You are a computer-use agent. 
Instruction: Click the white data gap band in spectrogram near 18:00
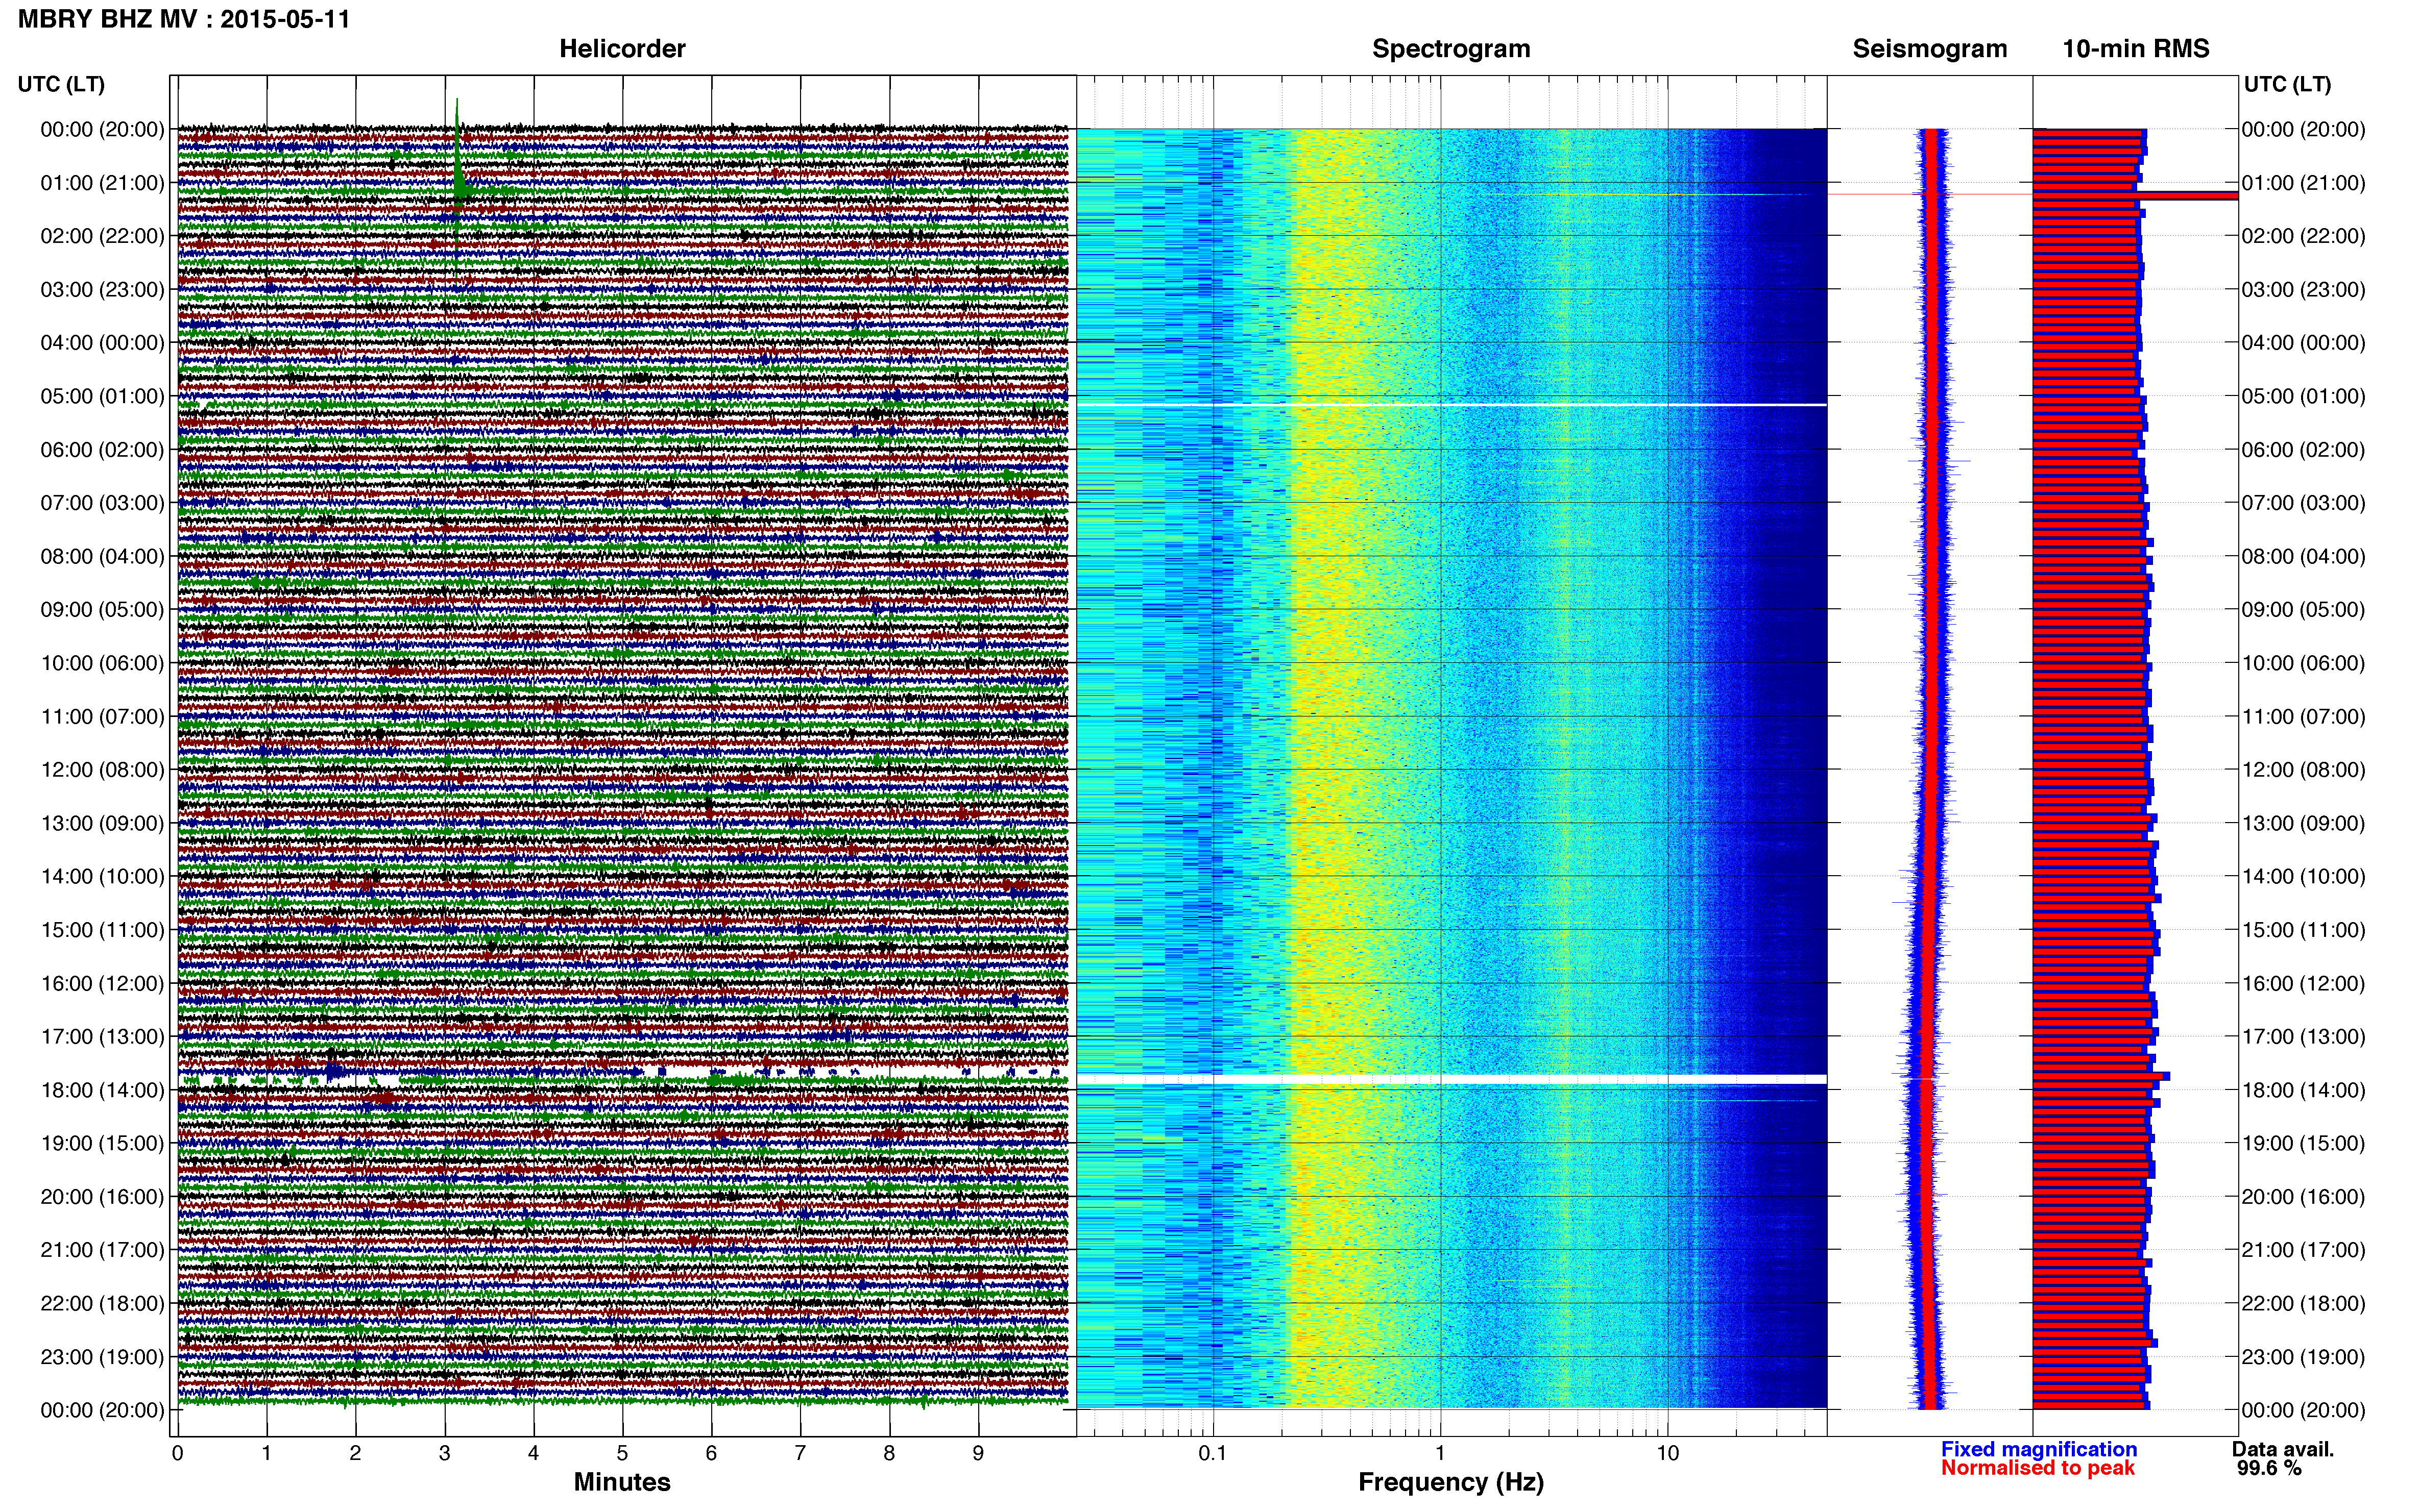1451,1079
